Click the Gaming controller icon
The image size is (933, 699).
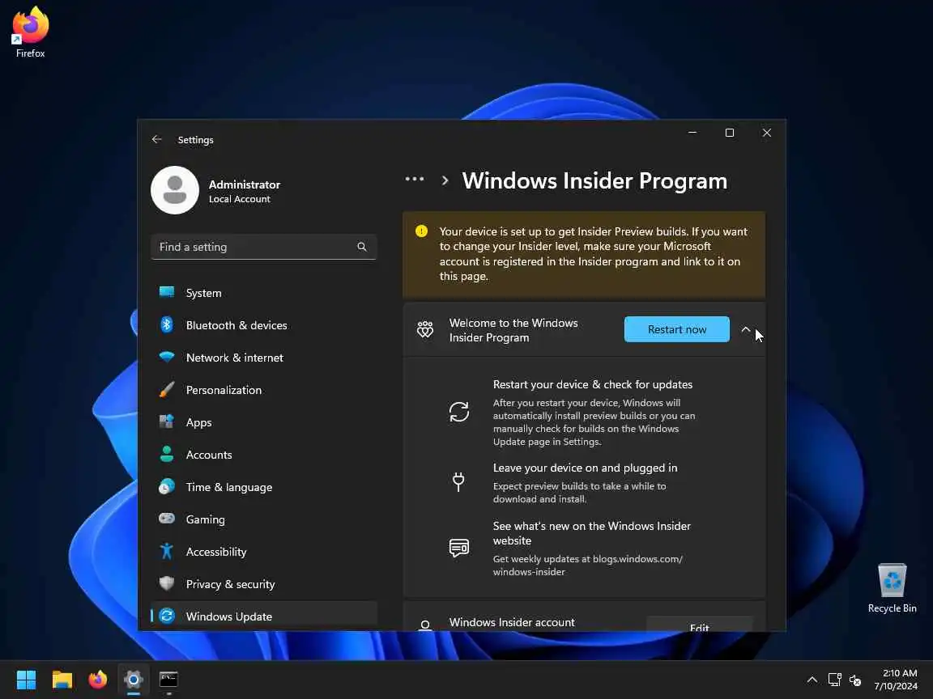point(167,519)
